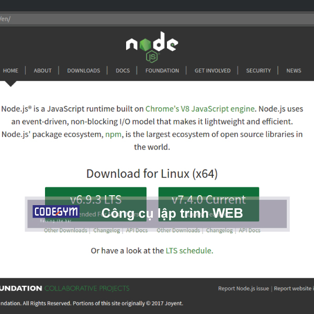Viewport: 314px width, 314px height.
Task: Open the SECURITY nav item
Action: tap(259, 71)
